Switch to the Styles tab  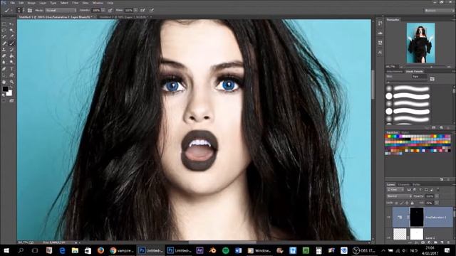405,133
